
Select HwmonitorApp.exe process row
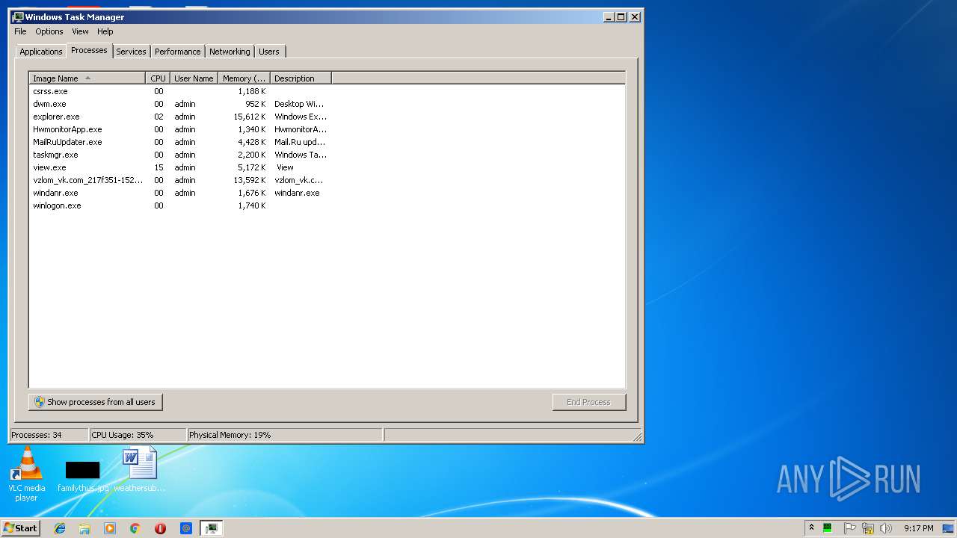[x=179, y=129]
